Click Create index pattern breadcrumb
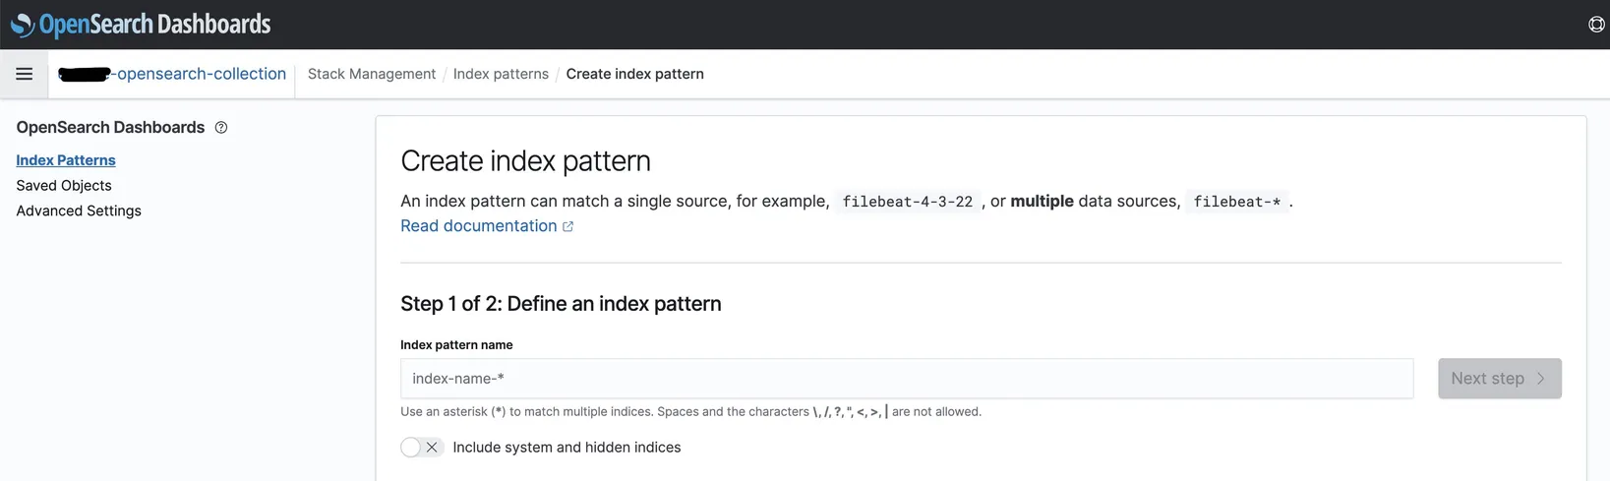 pyautogui.click(x=635, y=74)
